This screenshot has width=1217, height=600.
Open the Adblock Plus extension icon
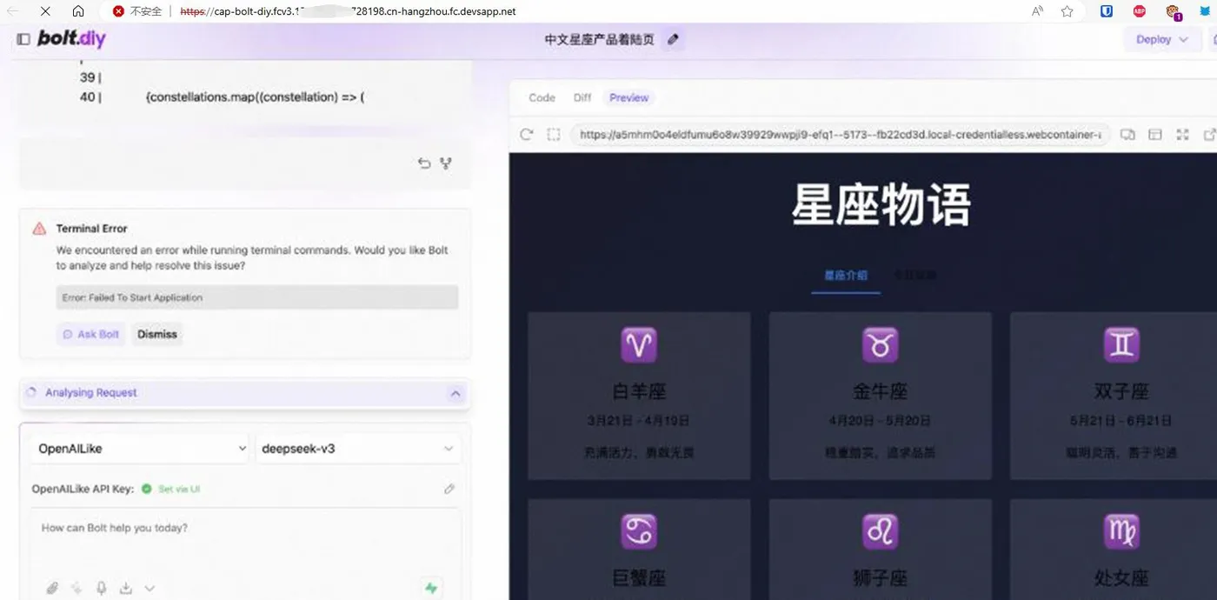coord(1140,11)
